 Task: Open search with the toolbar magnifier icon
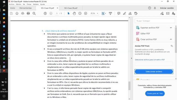34,13
